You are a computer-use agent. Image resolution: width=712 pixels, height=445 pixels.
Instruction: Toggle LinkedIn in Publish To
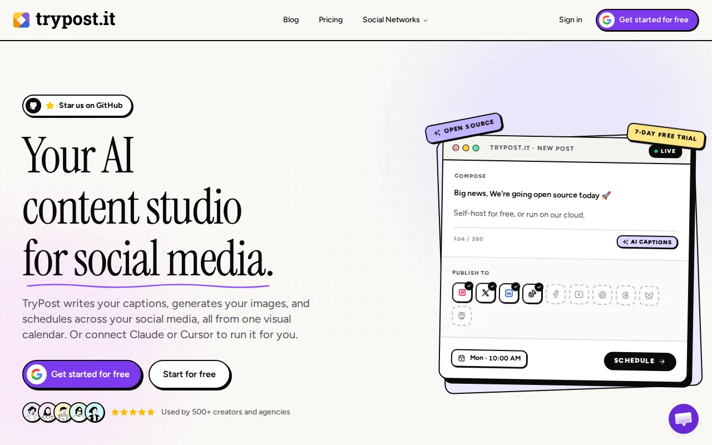click(509, 293)
